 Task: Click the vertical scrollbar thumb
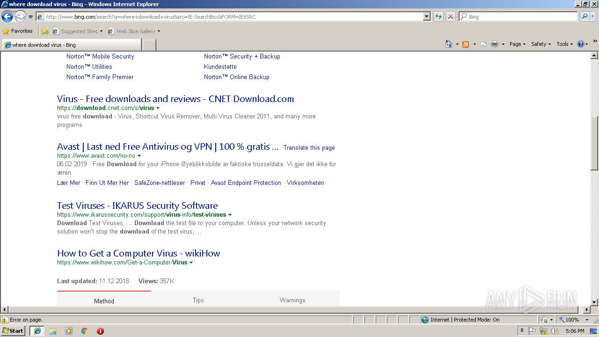(594, 143)
